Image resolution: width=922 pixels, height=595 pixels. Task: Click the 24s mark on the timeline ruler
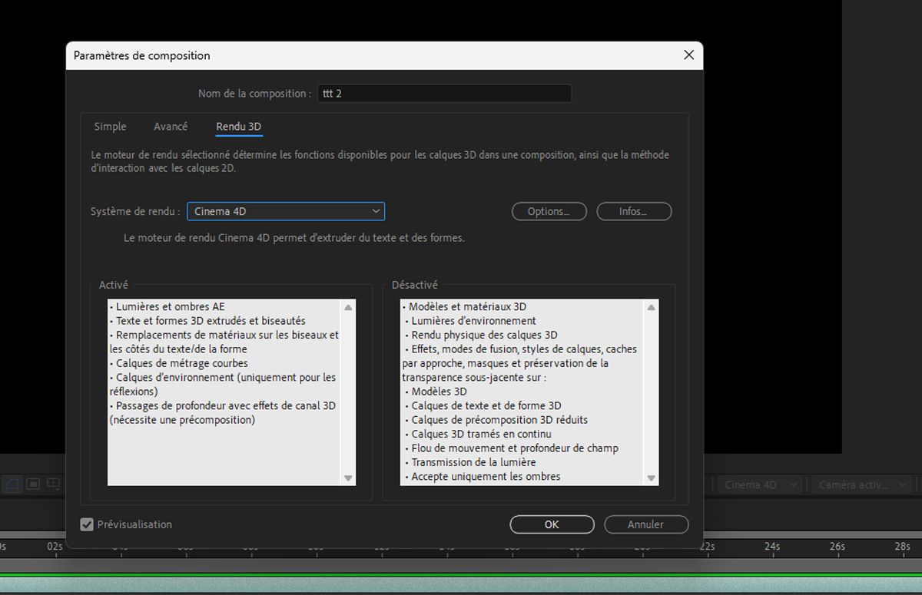coord(771,547)
